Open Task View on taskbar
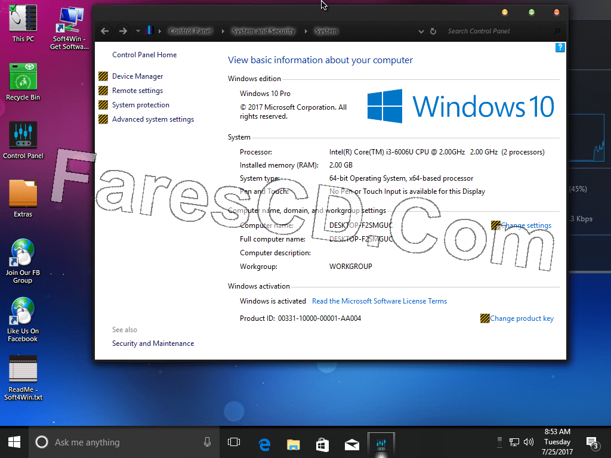The height and width of the screenshot is (458, 611). (234, 442)
